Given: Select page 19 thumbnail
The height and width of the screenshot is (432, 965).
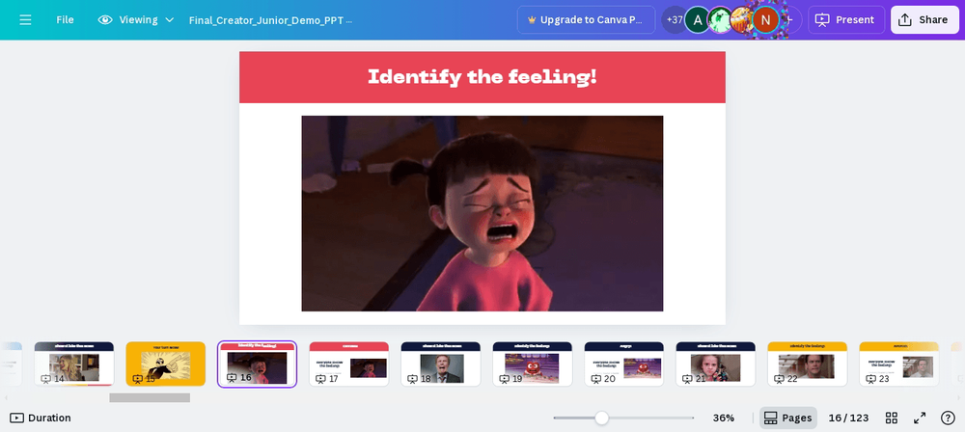Looking at the screenshot, I should click(x=532, y=364).
